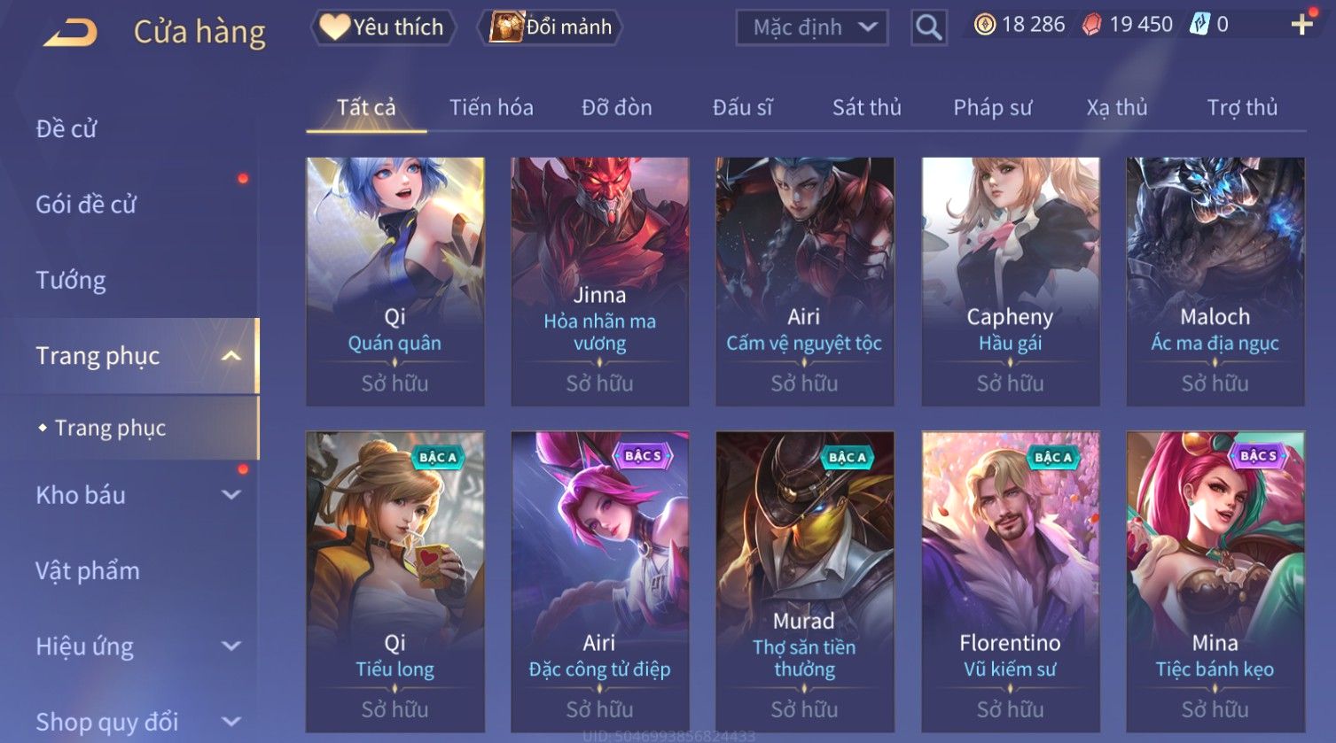Open the Mina Tiệc bánh kẹo skin card
The image size is (1336, 743).
tap(1215, 581)
